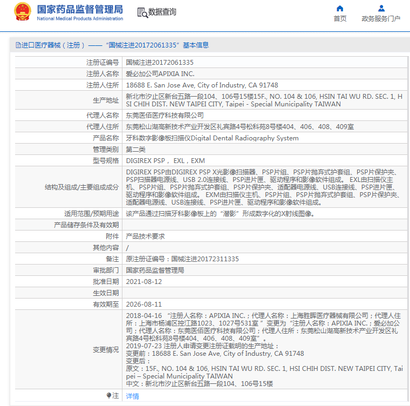Click 批准日期 row label
The height and width of the screenshot is (406, 410).
(x=106, y=282)
